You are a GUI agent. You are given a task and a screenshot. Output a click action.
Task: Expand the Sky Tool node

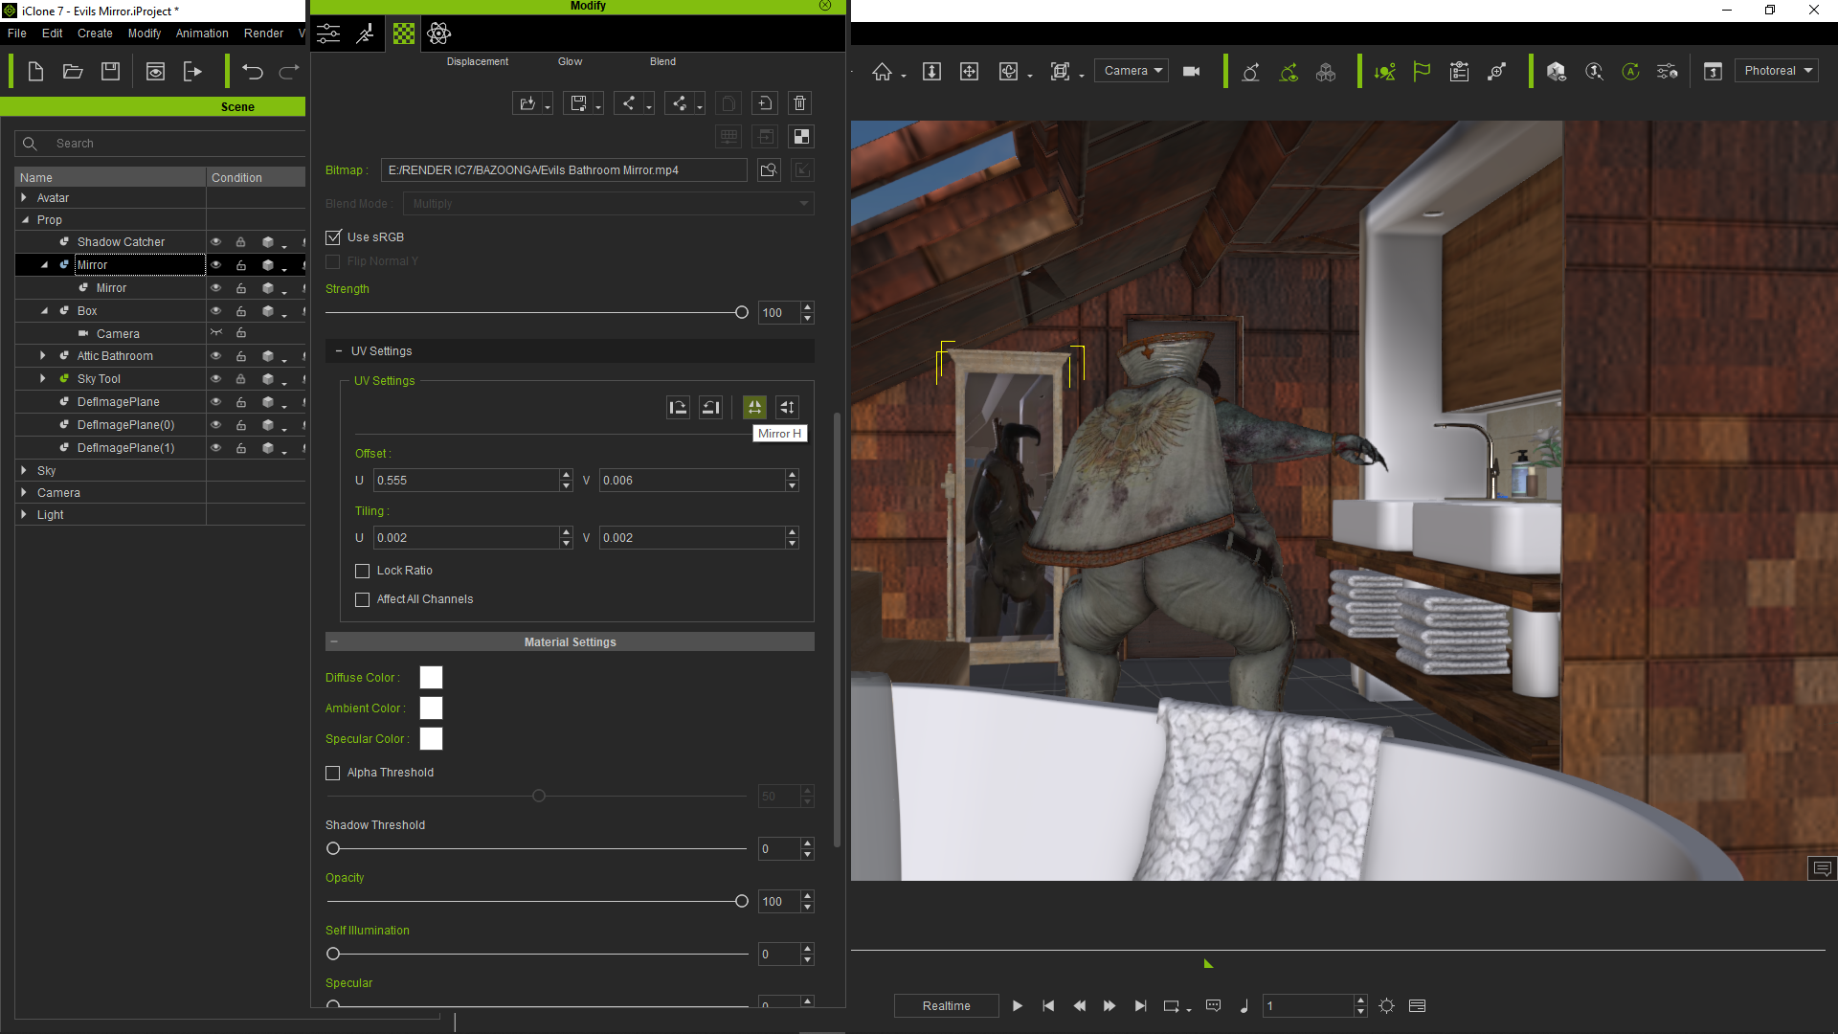point(43,379)
